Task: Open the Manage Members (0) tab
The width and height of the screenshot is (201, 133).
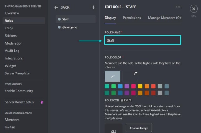Action: [164, 18]
